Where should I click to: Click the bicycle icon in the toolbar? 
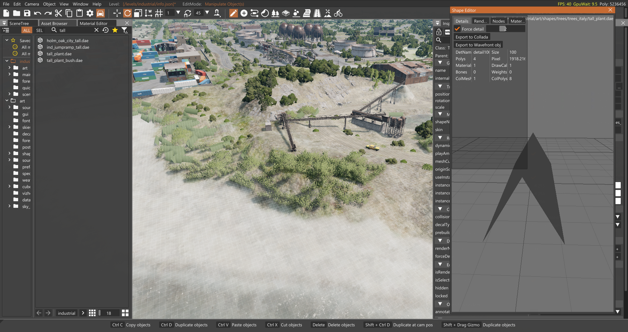[x=338, y=13]
